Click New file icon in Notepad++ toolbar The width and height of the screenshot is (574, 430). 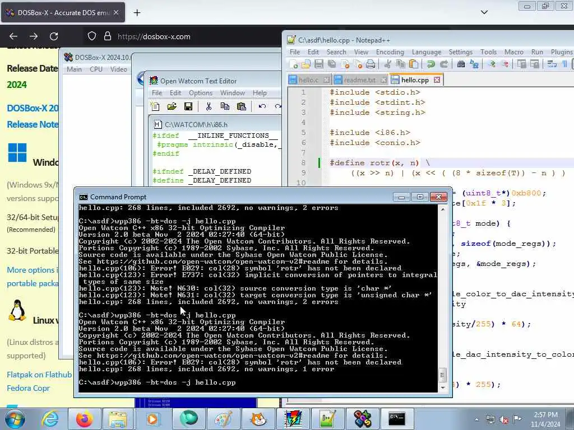[293, 64]
